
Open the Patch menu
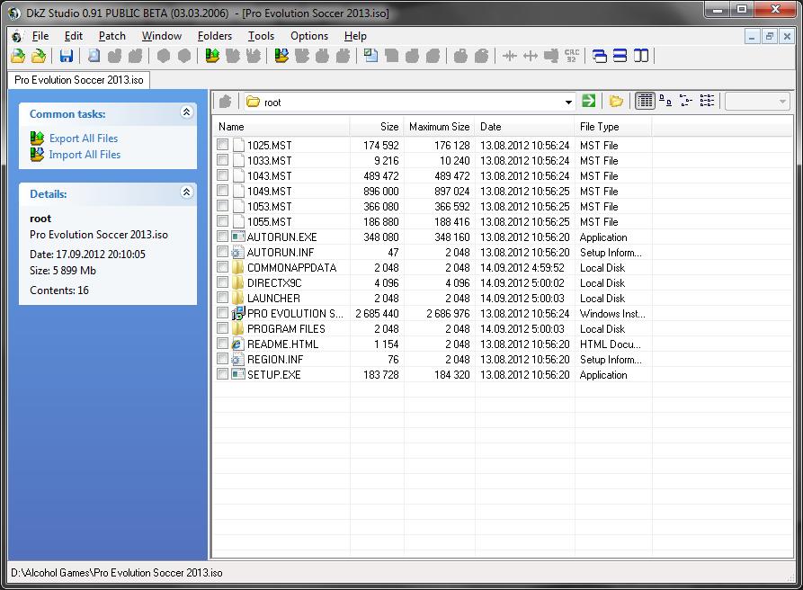[x=112, y=36]
